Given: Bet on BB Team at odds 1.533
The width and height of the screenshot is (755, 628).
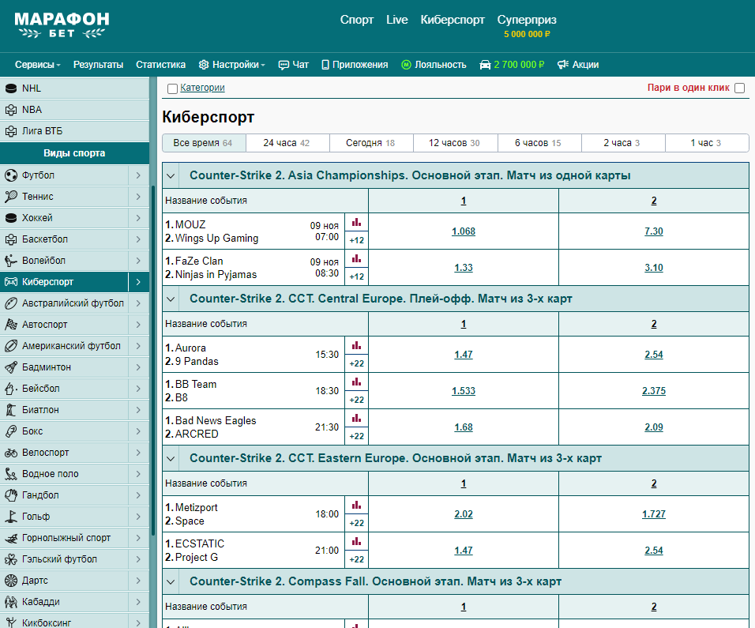Looking at the screenshot, I should click(464, 391).
